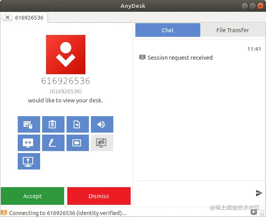Toggle lock desktop on session end
The height and width of the screenshot is (217, 266).
(x=29, y=161)
